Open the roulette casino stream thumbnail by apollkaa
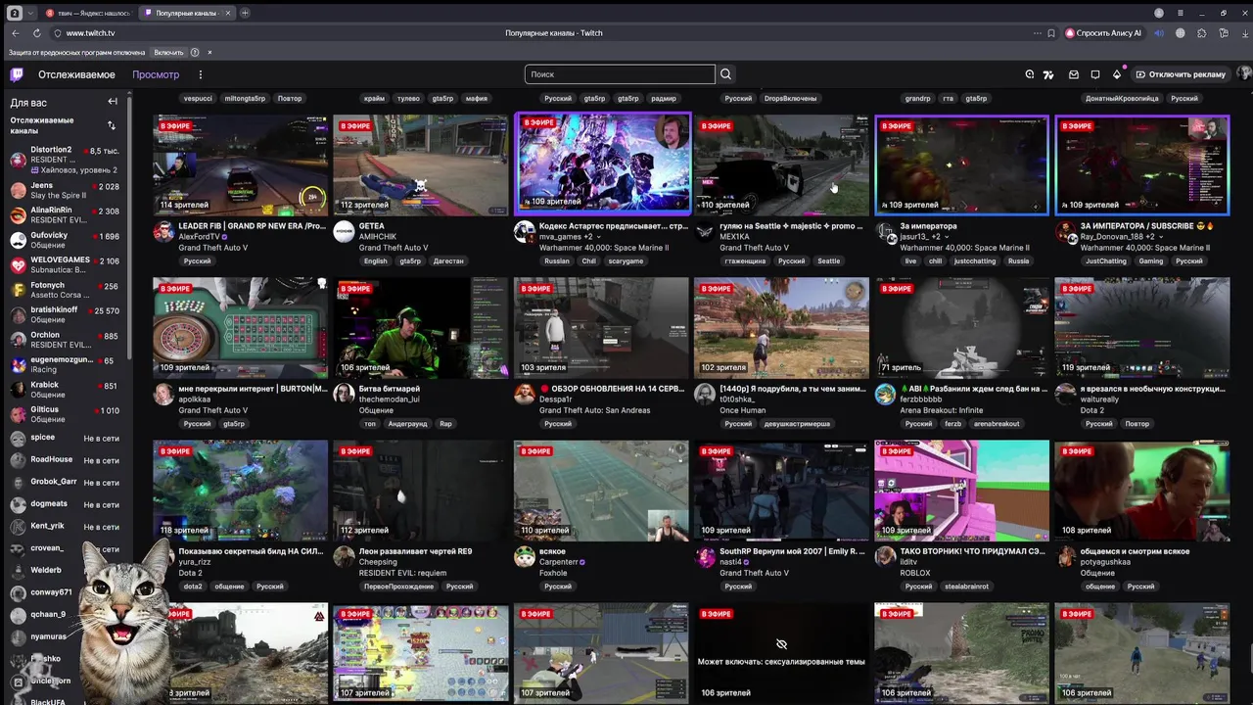1253x705 pixels. (x=240, y=327)
